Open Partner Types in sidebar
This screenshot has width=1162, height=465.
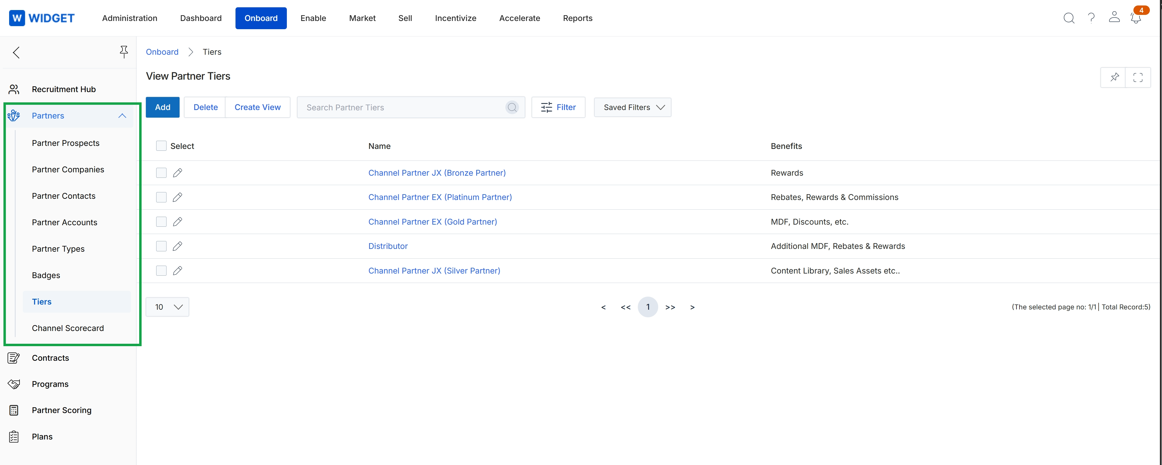tap(58, 249)
